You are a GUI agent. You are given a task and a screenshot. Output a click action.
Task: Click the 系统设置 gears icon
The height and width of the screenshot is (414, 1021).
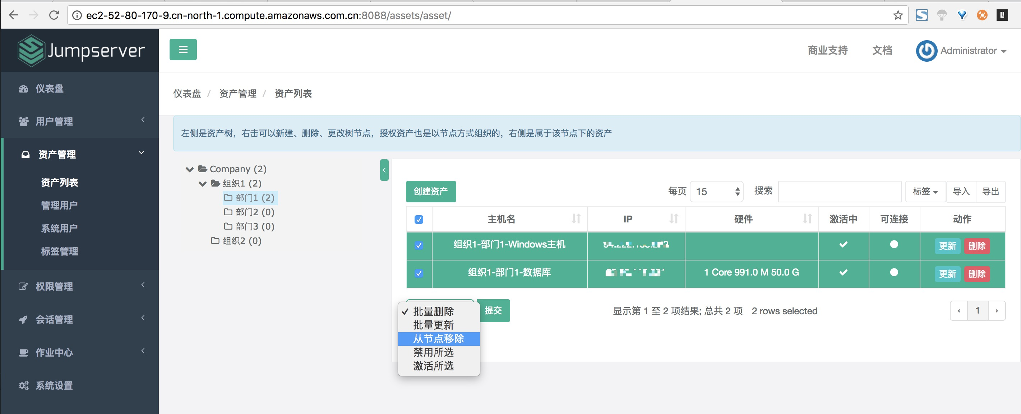(x=23, y=386)
